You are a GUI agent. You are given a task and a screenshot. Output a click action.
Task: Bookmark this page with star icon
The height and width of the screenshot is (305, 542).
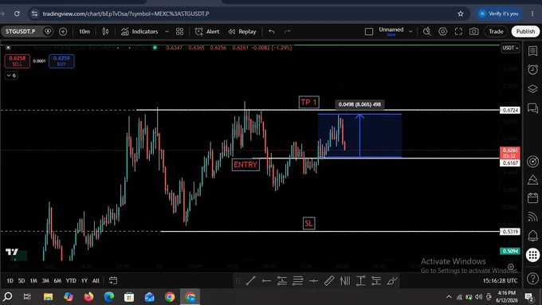pyautogui.click(x=461, y=14)
